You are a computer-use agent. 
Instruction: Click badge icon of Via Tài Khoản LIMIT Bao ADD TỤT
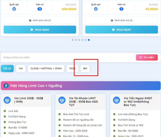[x=62, y=100]
